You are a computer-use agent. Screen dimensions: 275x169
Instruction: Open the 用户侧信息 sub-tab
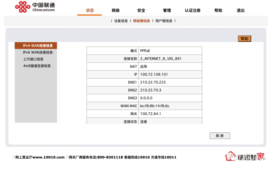(x=164, y=21)
